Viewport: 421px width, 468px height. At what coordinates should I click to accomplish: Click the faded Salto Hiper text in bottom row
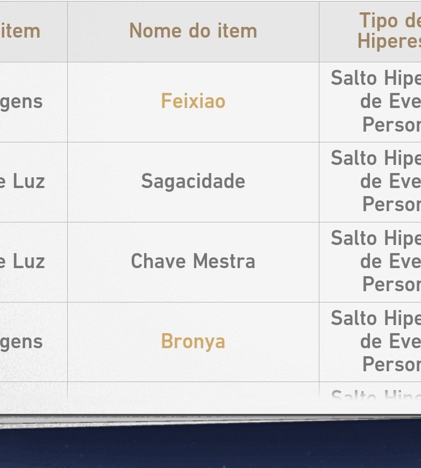click(376, 397)
